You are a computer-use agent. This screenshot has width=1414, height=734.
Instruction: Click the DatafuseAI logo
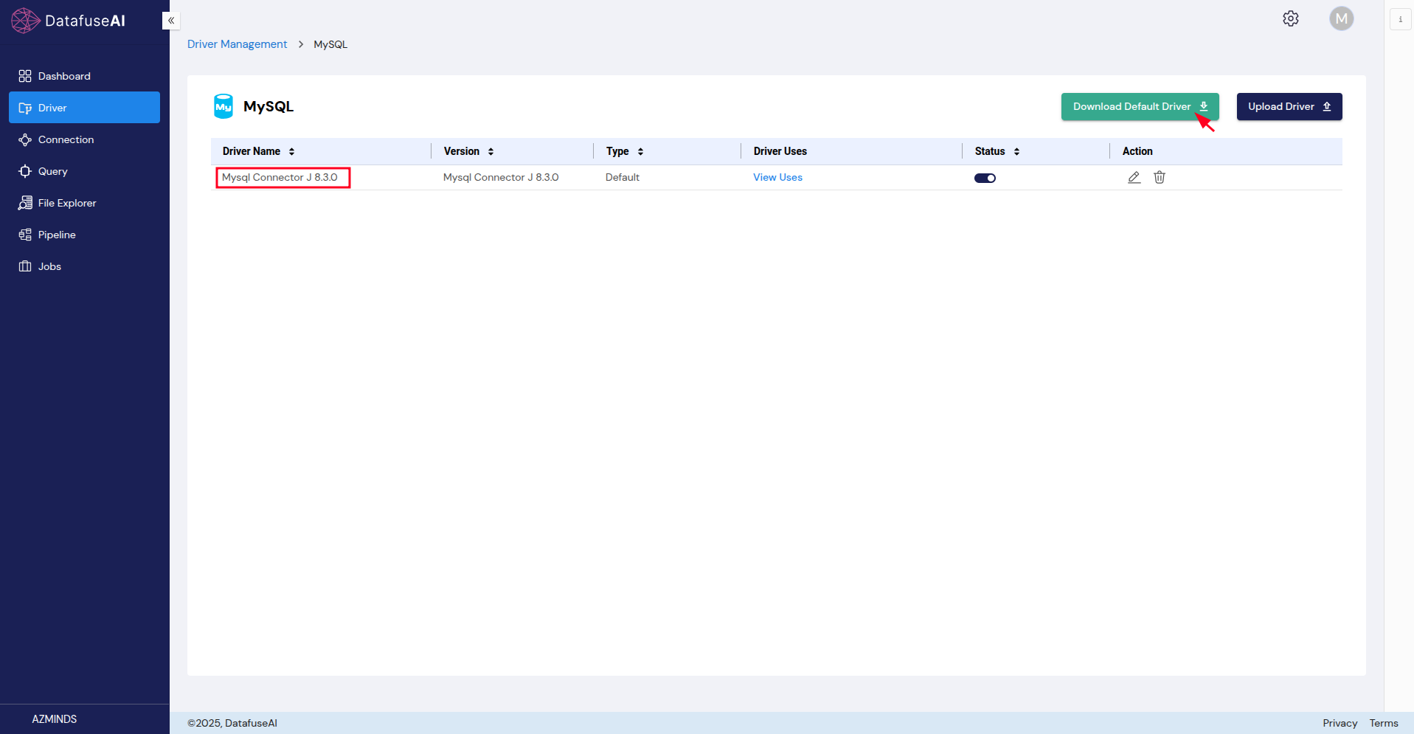click(x=69, y=21)
